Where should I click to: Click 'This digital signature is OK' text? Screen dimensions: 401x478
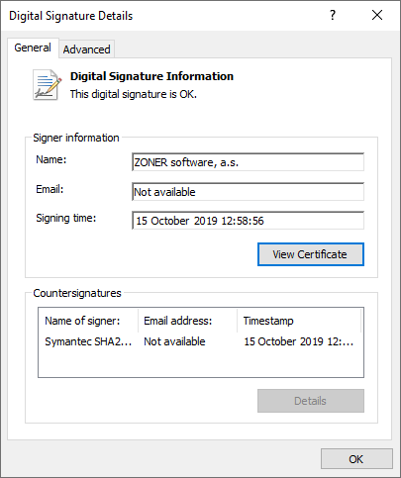(x=134, y=94)
